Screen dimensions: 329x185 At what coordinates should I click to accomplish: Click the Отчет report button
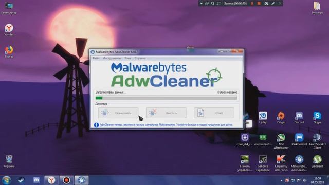tap(214, 113)
